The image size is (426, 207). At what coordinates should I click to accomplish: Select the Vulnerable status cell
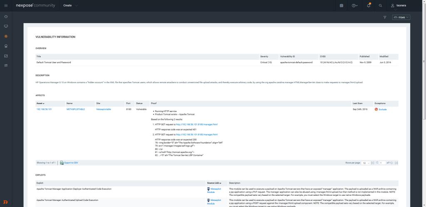click(141, 109)
